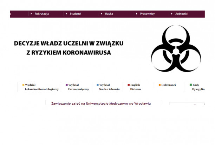The height and width of the screenshot is (145, 215).
Task: Open article Zawieszenie zajęć na Uniwersytecie Medycznym
Action: point(101,103)
